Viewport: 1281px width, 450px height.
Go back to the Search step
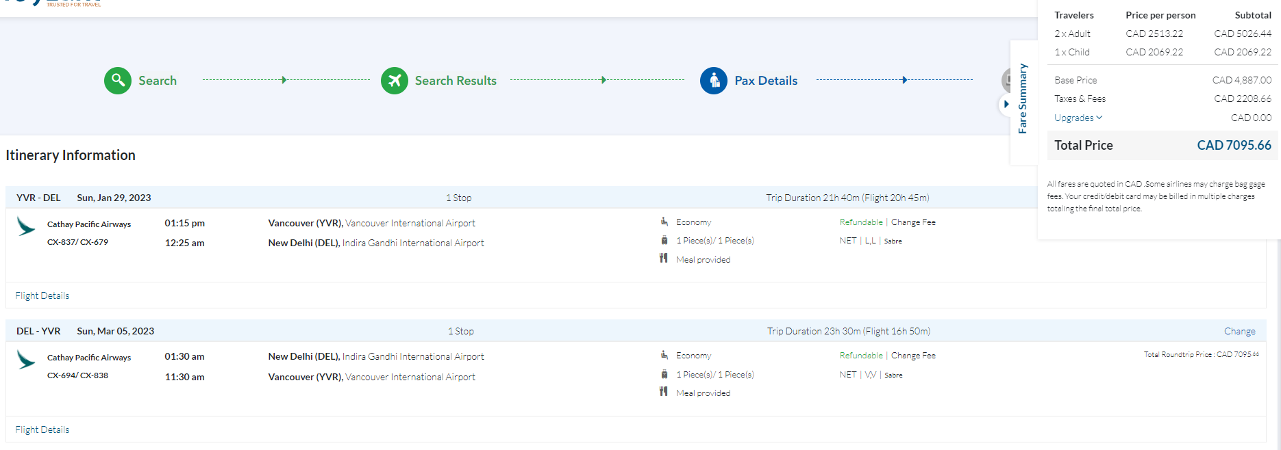[158, 81]
